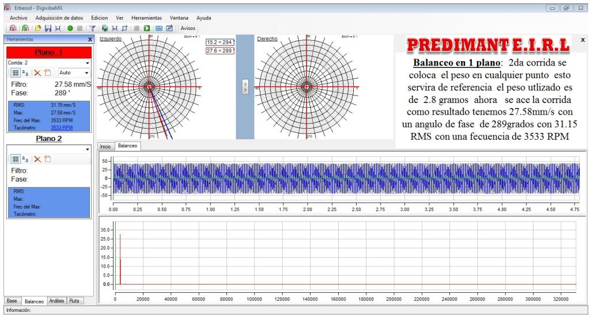Screen dimensions: 590x317
Task: Toggle the small 'a a' option in Plano 1
Action: tap(26, 73)
